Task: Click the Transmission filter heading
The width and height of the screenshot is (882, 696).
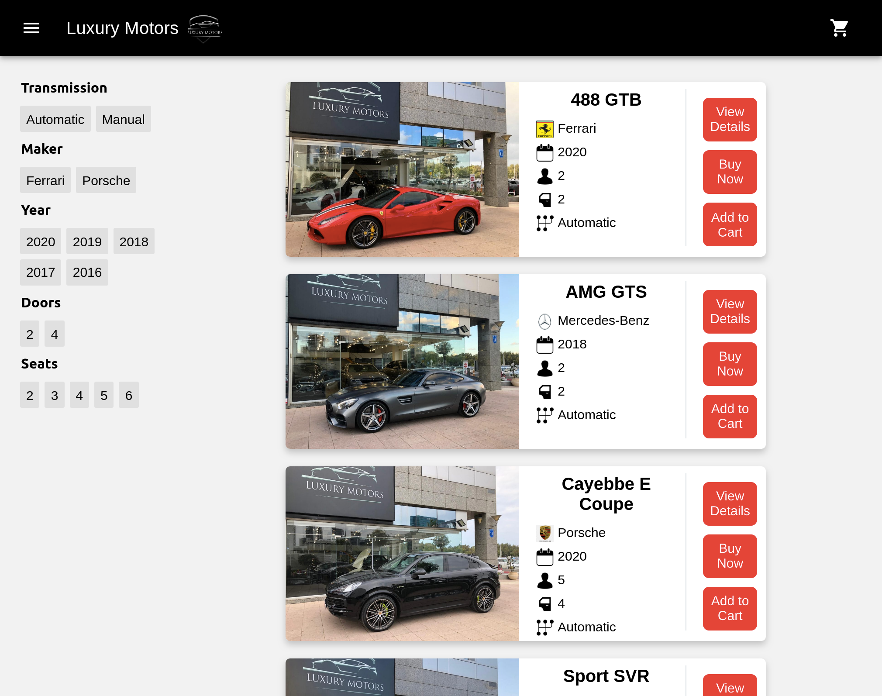Action: 64,88
